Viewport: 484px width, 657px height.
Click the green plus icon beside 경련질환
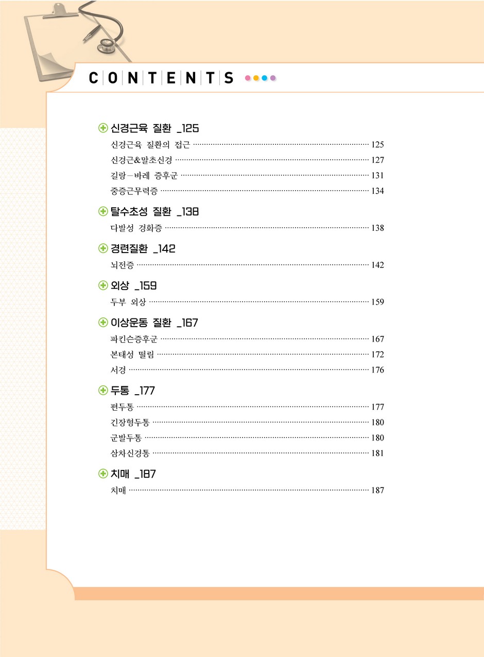103,248
